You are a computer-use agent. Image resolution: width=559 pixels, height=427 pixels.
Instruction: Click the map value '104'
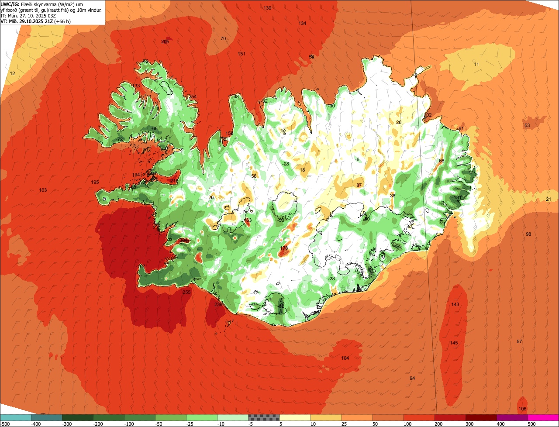coord(345,358)
